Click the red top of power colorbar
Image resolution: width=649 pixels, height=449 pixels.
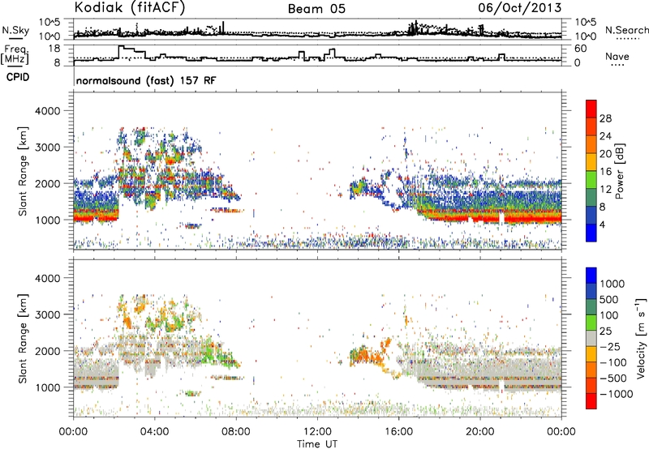(x=591, y=109)
